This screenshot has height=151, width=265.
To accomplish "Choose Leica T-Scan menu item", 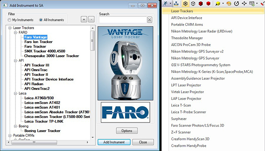I will pyautogui.click(x=181, y=105).
